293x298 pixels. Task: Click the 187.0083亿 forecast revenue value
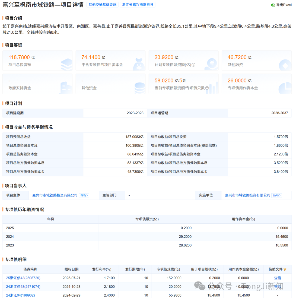[135, 137]
